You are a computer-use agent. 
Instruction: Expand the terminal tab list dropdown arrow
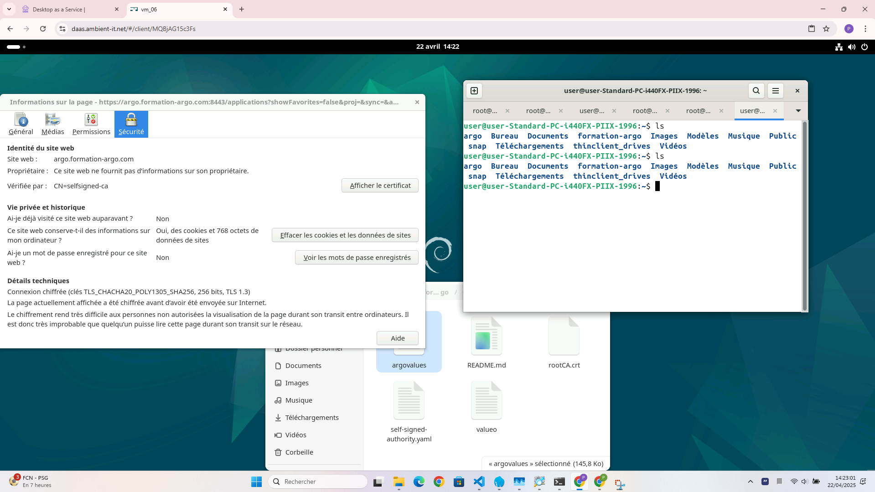coord(798,111)
